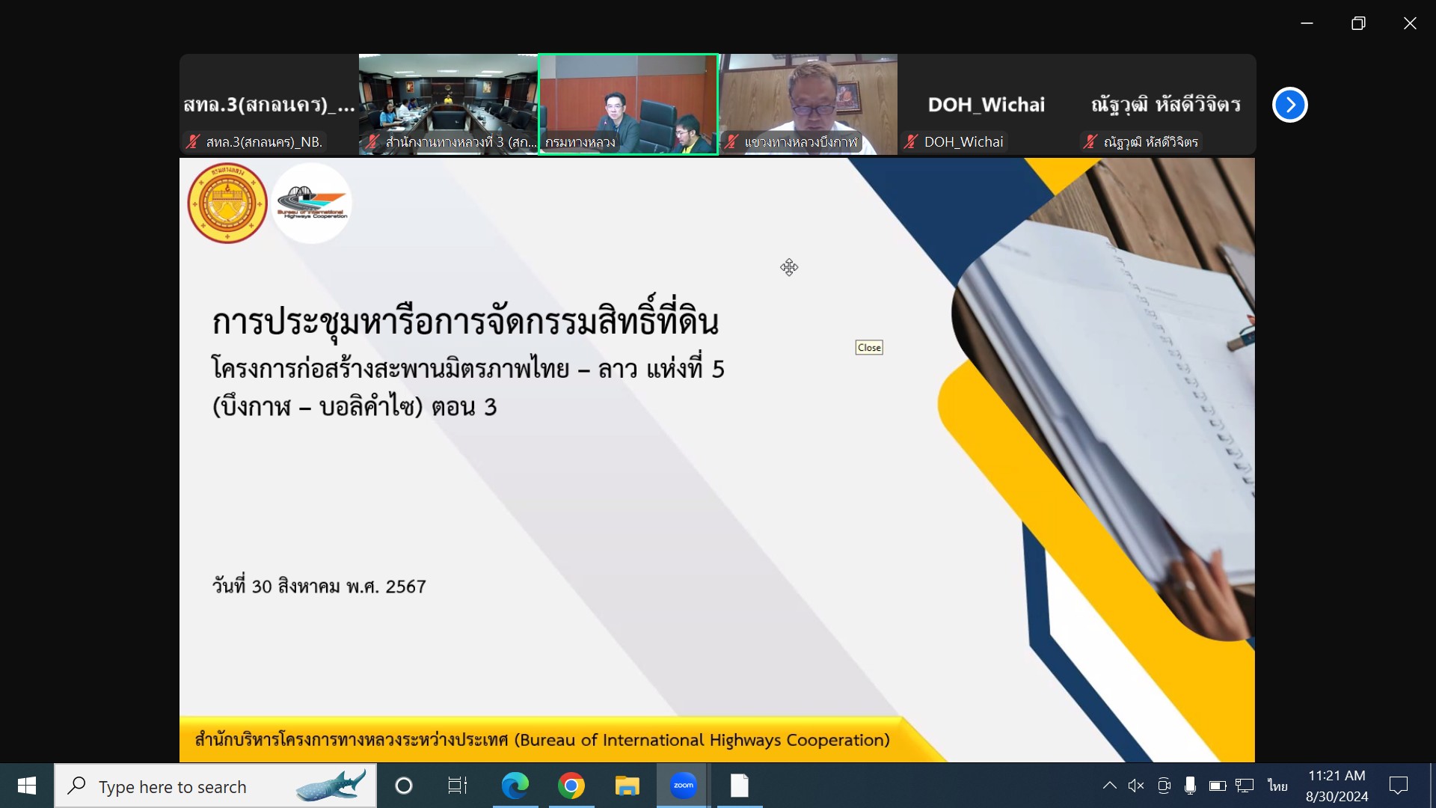Viewport: 1436px width, 808px height.
Task: Show next participants with blue arrow
Action: (x=1289, y=105)
